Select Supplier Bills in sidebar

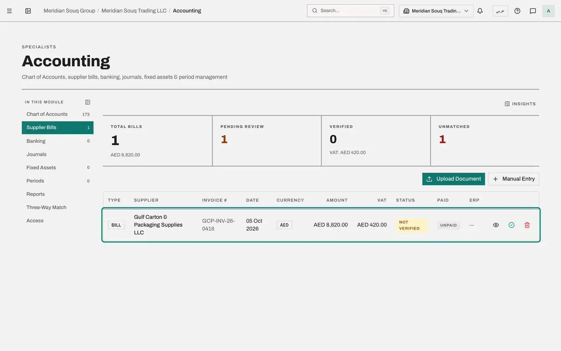57,128
